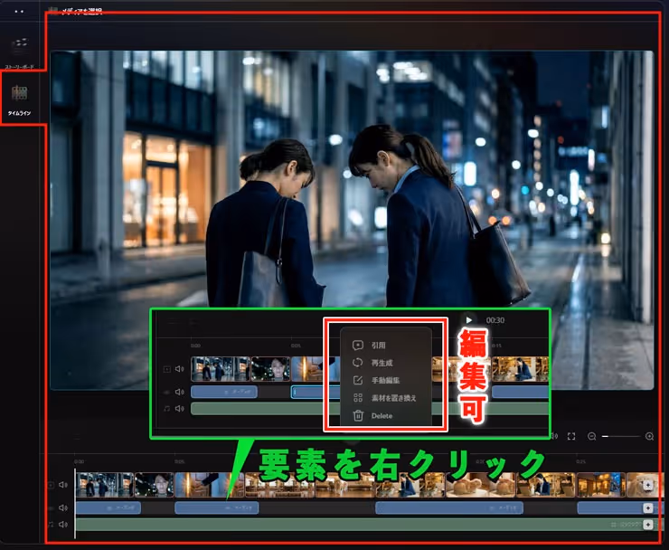
Task: Click the playhead at timeline start
Action: click(x=75, y=503)
